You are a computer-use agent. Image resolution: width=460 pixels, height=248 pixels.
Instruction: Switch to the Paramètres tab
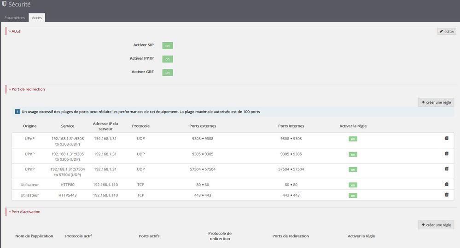coord(15,18)
